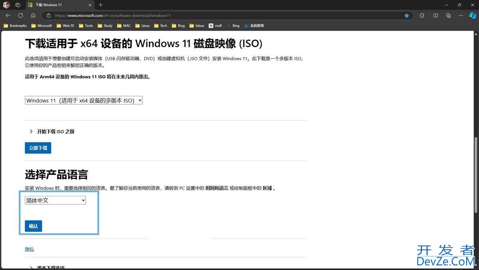479x270 pixels.
Task: Go back with the back arrow
Action: (x=8, y=16)
